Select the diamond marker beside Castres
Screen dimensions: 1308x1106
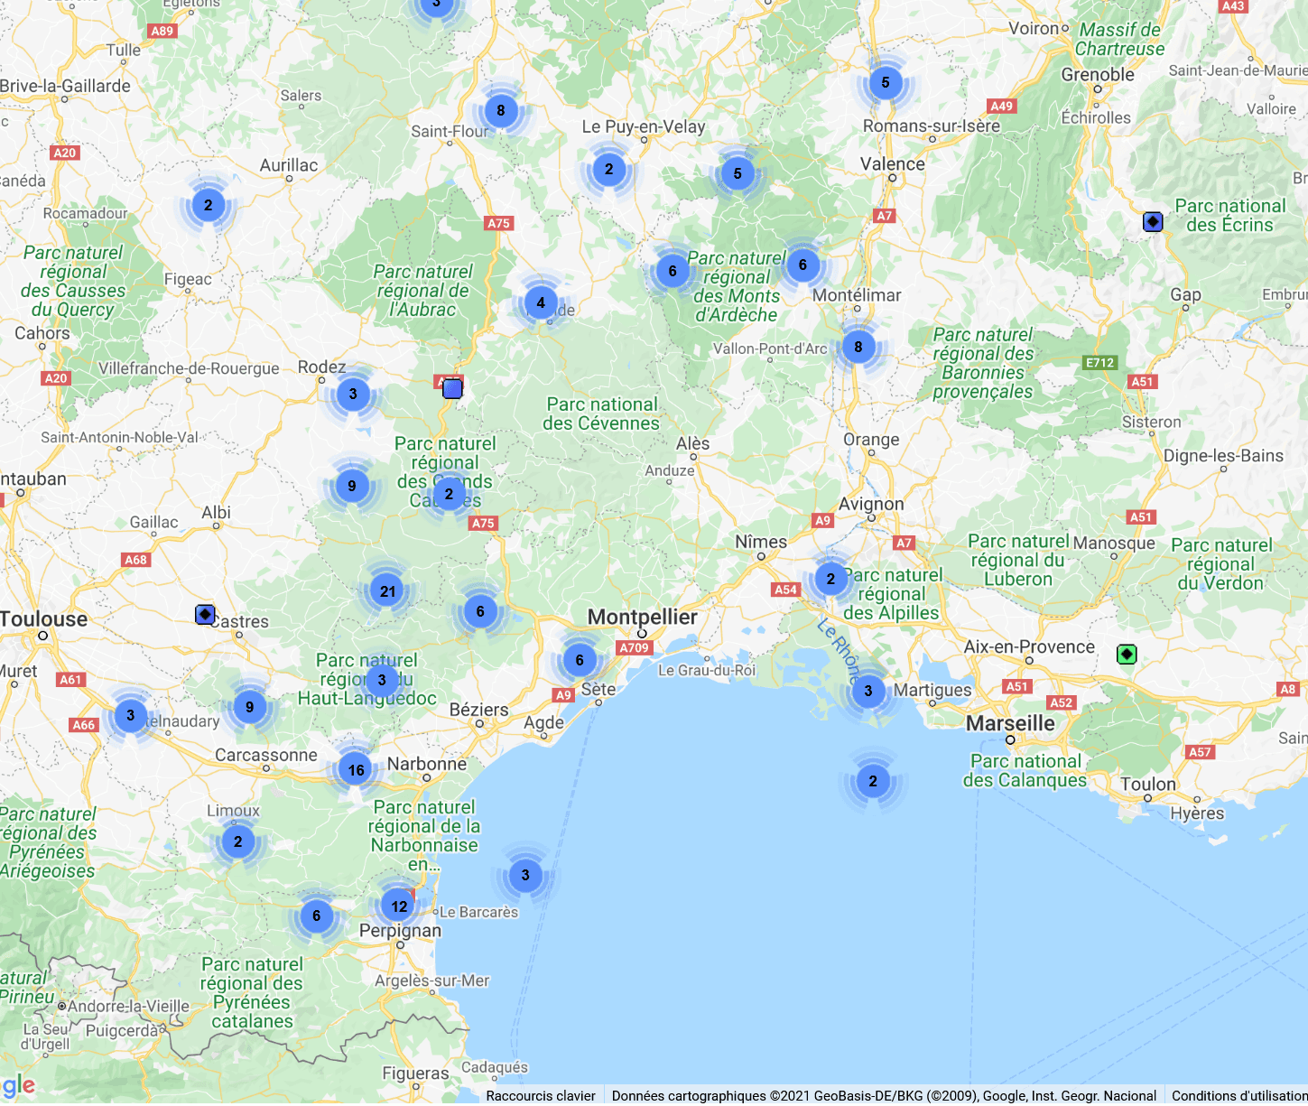coord(205,615)
